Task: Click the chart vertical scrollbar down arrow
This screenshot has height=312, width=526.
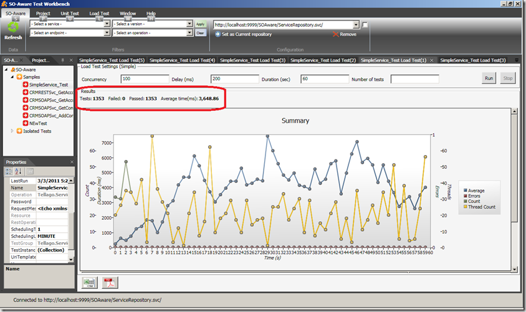Action: coord(515,269)
